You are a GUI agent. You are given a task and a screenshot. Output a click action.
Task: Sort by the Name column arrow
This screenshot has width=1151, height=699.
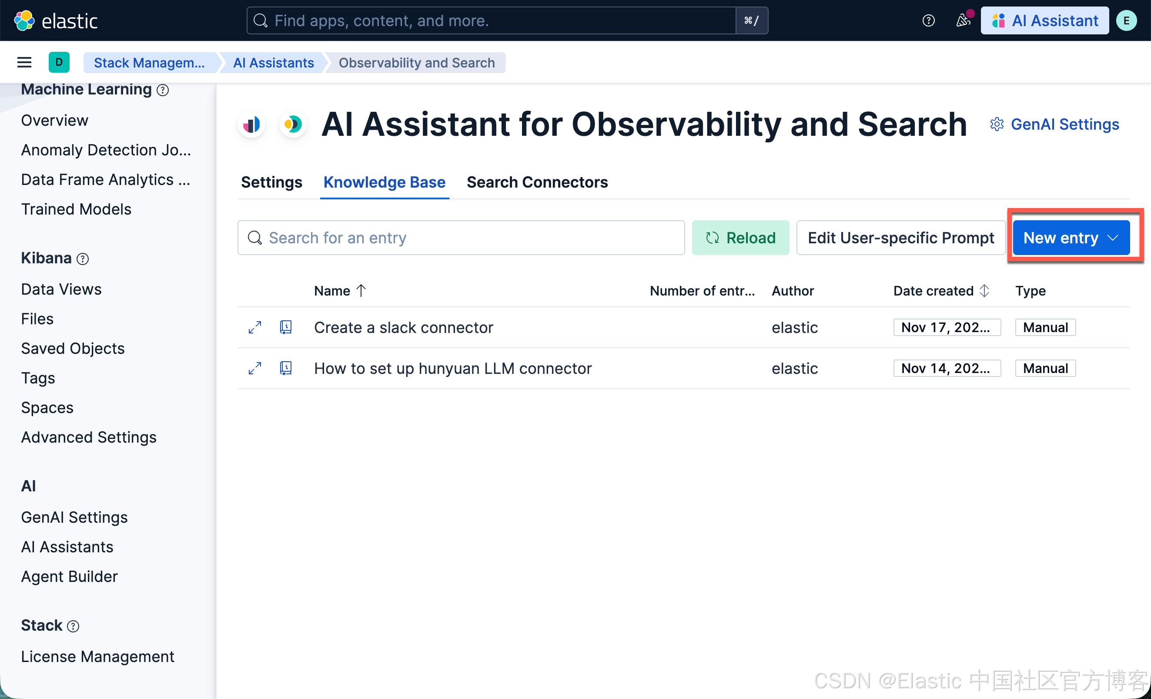tap(361, 291)
